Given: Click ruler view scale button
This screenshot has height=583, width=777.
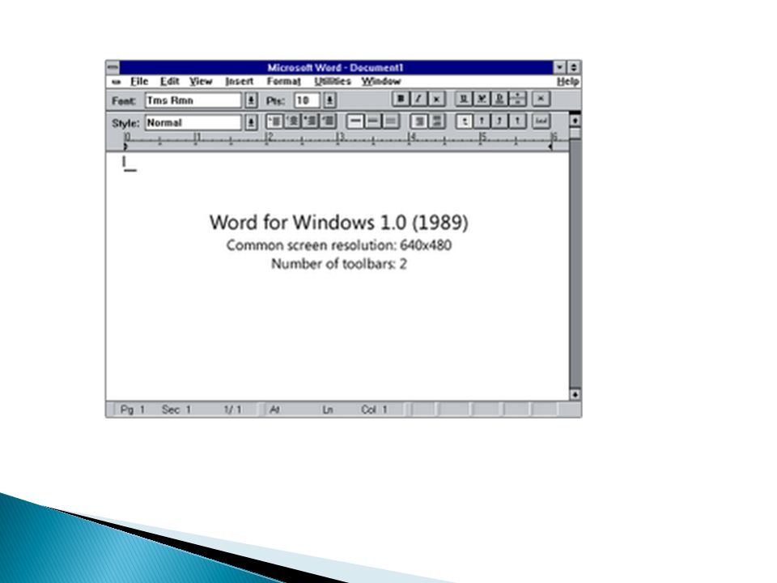Looking at the screenshot, I should coord(541,121).
